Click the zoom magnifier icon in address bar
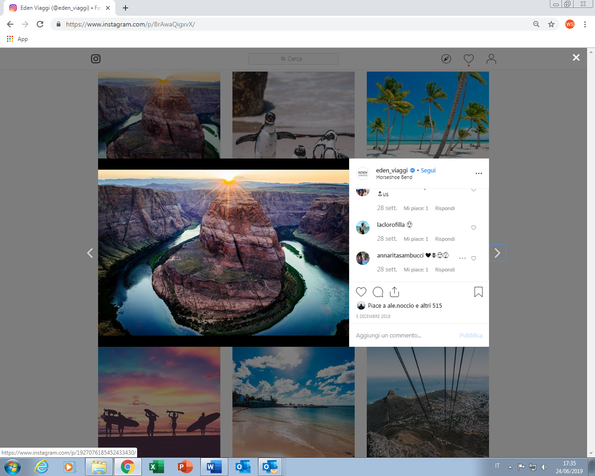 point(536,24)
